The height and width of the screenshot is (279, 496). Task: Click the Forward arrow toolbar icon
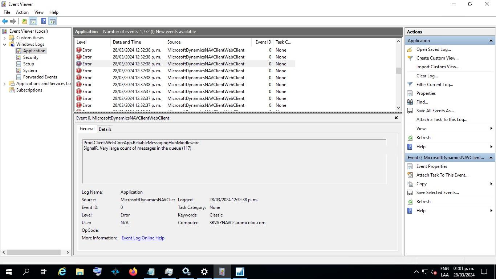pos(13,21)
